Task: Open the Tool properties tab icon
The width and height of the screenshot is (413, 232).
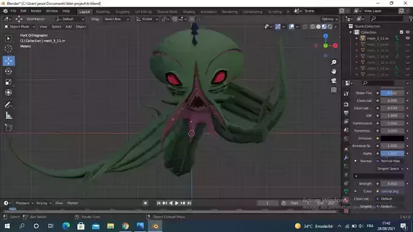Action: pyautogui.click(x=346, y=94)
